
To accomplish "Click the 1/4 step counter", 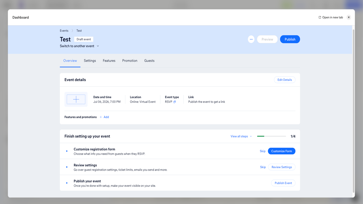I will tap(293, 136).
